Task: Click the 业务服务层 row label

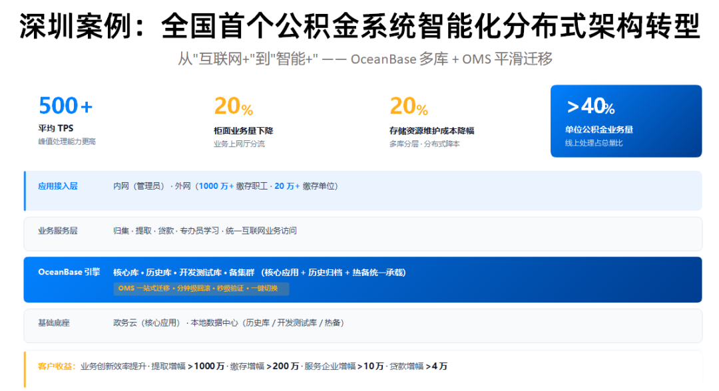Action: (58, 231)
